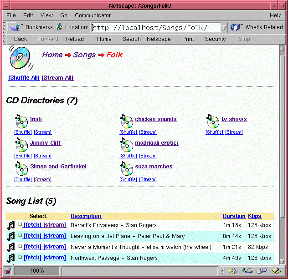Open the Mail inbox component icon

click(x=247, y=271)
